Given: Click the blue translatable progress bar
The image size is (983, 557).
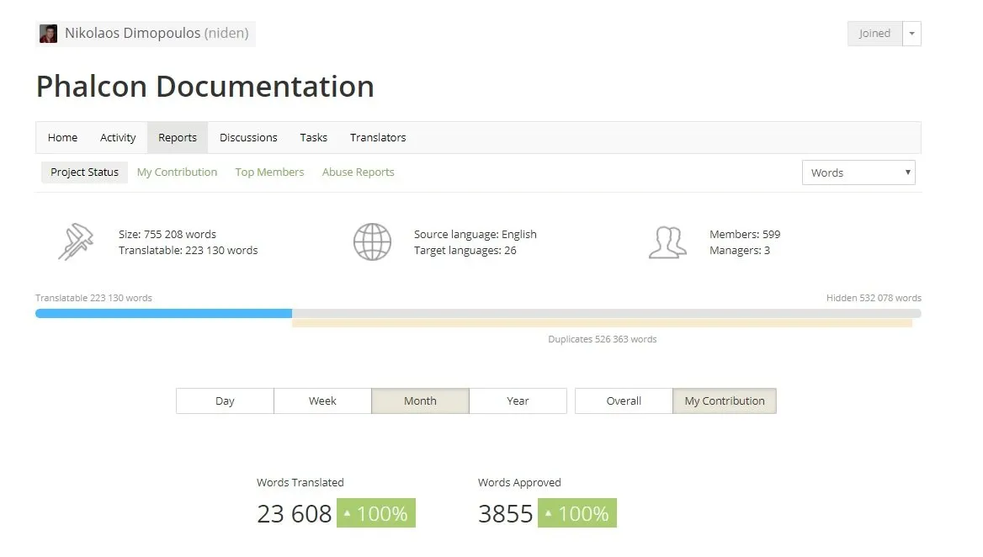Looking at the screenshot, I should tap(163, 313).
